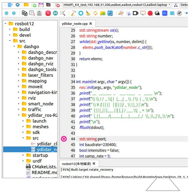Click the blue settings gear icon
Image resolution: width=190 pixels, height=192 pixels.
click(18, 5)
